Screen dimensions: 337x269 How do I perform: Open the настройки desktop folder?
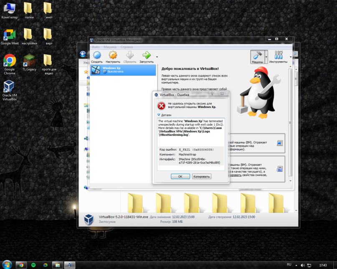point(29,37)
